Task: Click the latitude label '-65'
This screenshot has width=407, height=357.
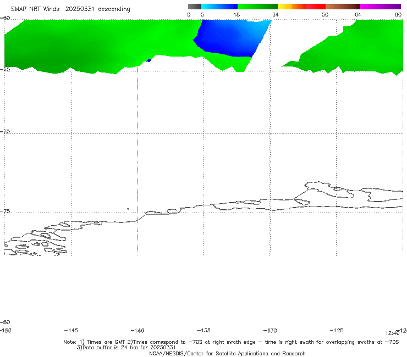Action: pyautogui.click(x=5, y=69)
